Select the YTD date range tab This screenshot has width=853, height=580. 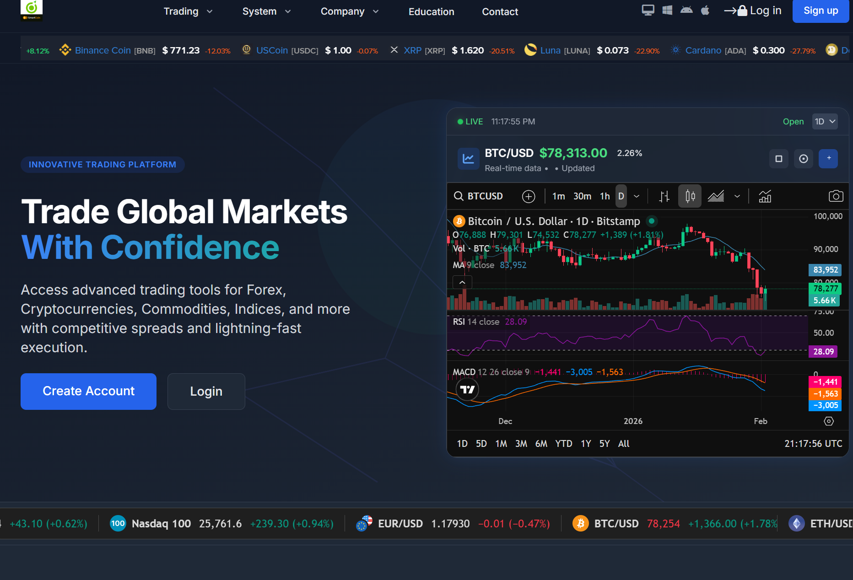563,443
